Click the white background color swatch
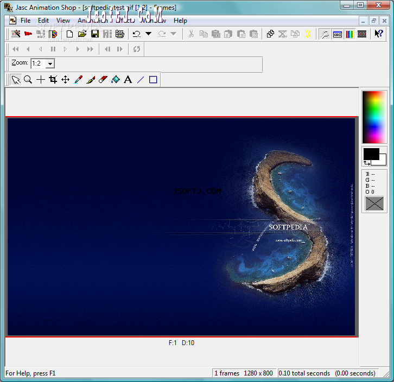Viewport: 394px width, 382px height. [383, 161]
